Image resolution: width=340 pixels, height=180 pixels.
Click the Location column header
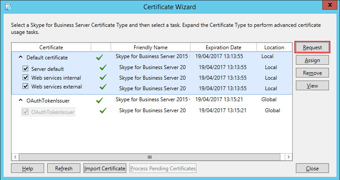[274, 48]
